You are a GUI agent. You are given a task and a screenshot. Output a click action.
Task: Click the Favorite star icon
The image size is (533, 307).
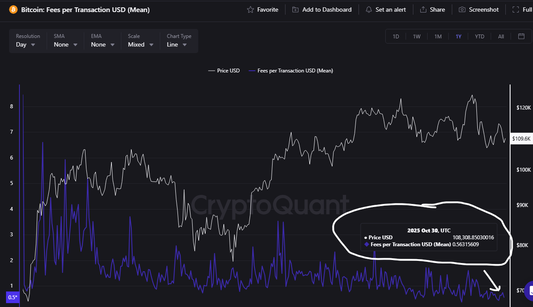(251, 9)
